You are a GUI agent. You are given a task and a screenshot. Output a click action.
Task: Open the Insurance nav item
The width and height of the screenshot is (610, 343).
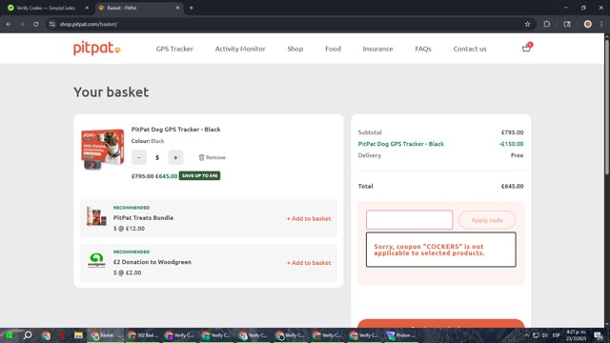click(x=377, y=49)
